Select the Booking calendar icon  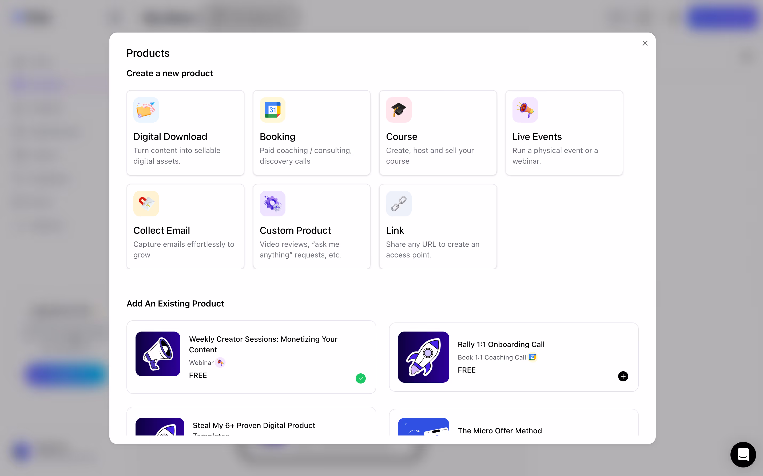point(272,110)
